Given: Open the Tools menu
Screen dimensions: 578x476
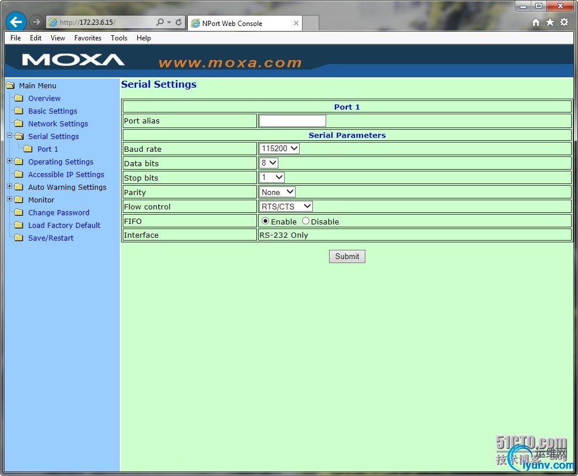Looking at the screenshot, I should click(x=119, y=38).
